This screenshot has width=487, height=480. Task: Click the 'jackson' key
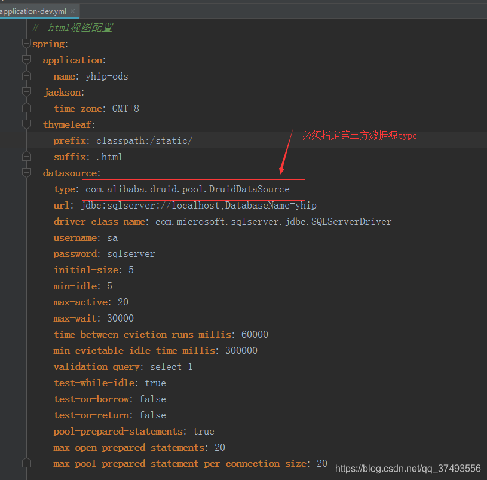tap(62, 93)
